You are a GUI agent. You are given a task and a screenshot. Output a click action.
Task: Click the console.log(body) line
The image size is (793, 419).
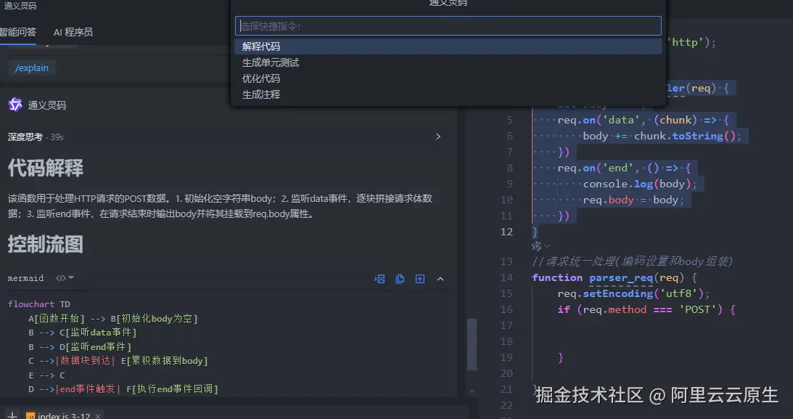click(x=640, y=184)
